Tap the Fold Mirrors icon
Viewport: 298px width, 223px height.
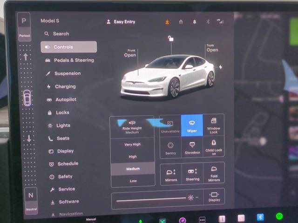click(x=214, y=173)
